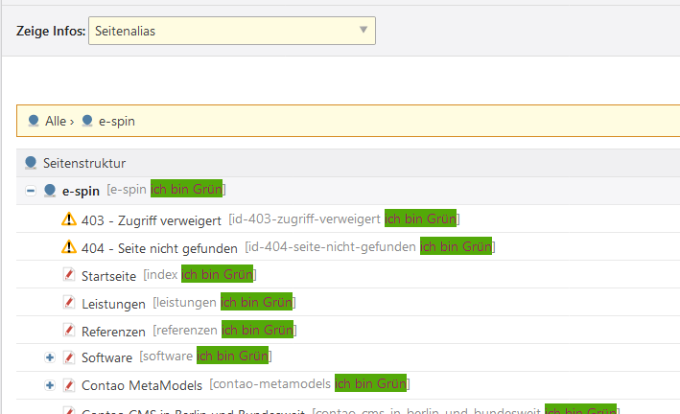Viewport: 680px width, 414px height.
Task: Open the e-spin root page entry
Action: (81, 191)
